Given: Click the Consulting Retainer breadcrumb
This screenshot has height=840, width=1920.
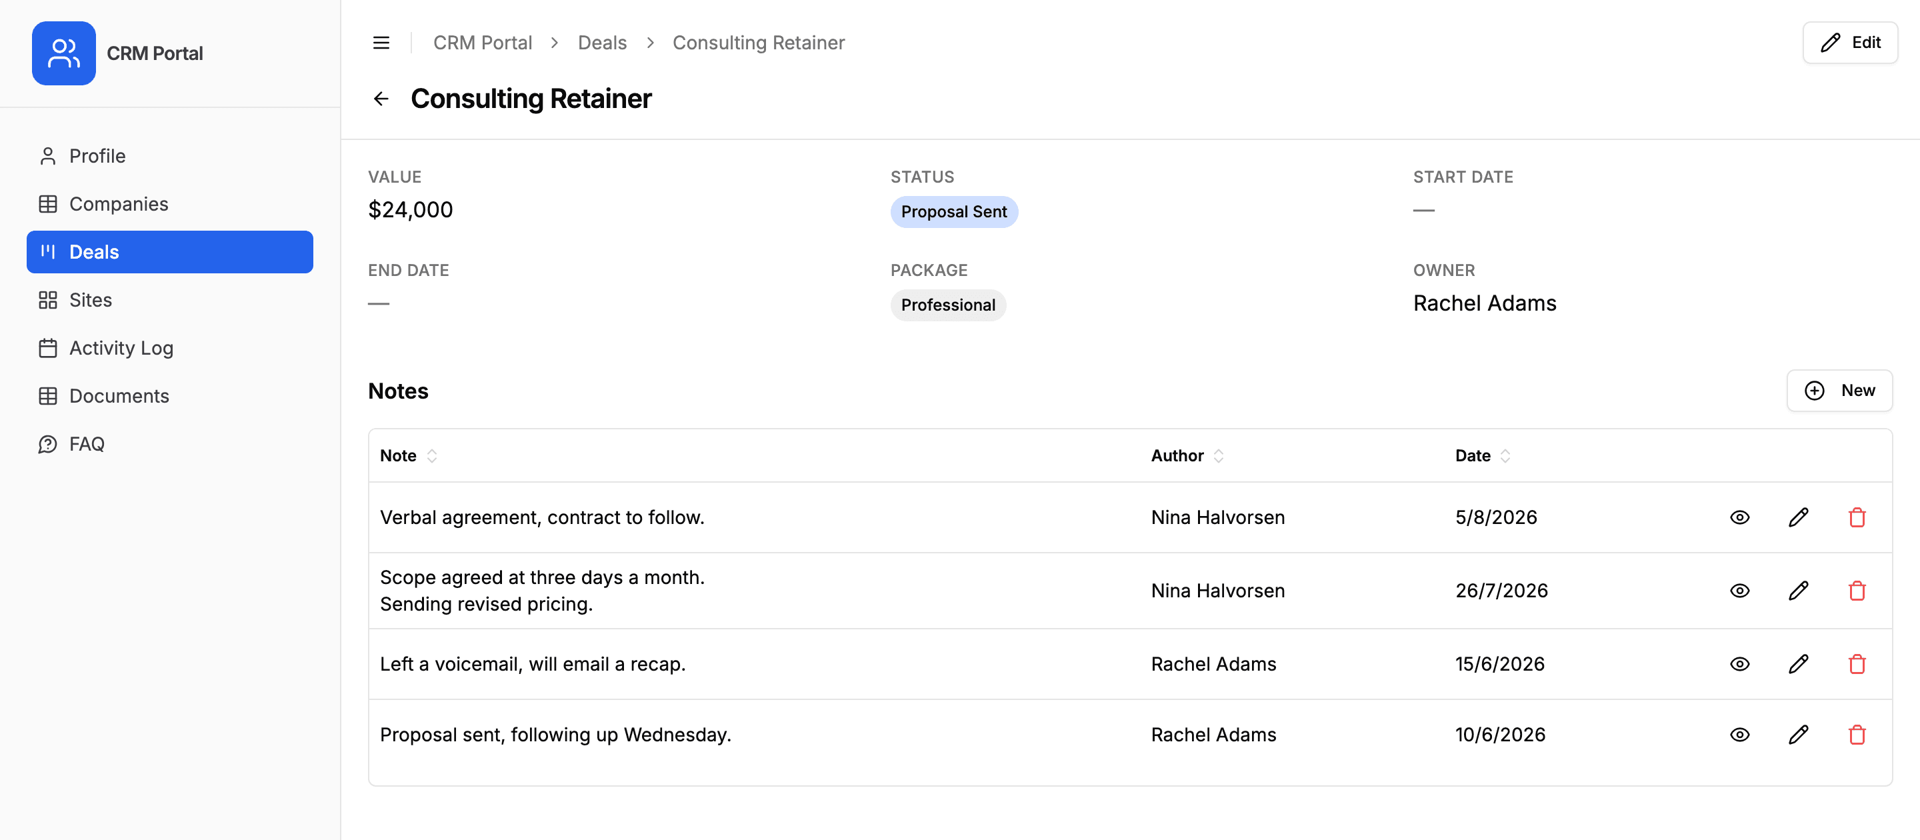Looking at the screenshot, I should coord(758,43).
